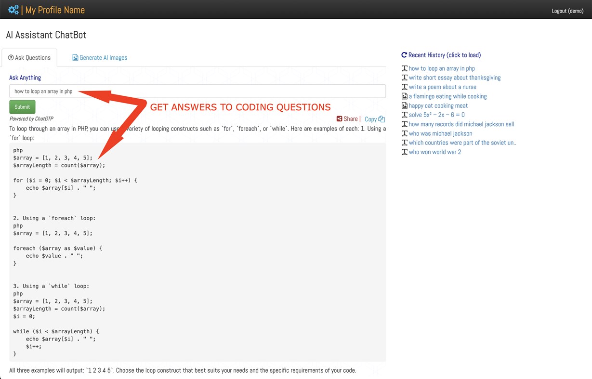592x379 pixels.
Task: Click question mark icon on Ask Questions tab
Action: [x=11, y=58]
